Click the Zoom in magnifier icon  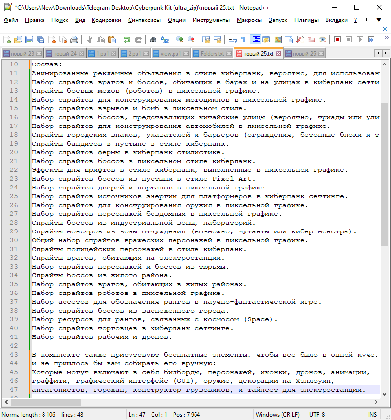click(x=179, y=40)
